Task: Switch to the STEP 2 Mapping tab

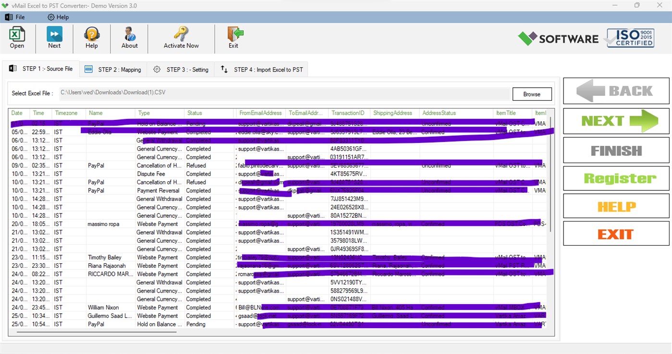Action: tap(113, 69)
